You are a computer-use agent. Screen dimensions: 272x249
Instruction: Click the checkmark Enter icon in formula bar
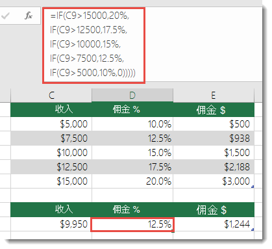tap(5, 16)
